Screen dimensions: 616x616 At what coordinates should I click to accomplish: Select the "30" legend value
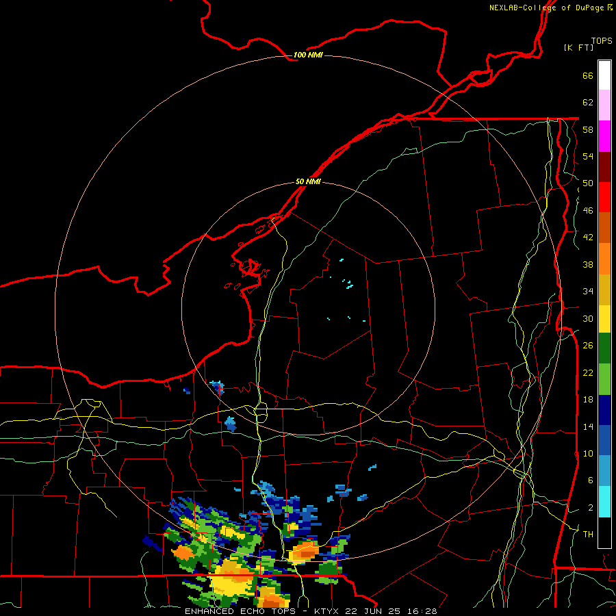coord(588,318)
